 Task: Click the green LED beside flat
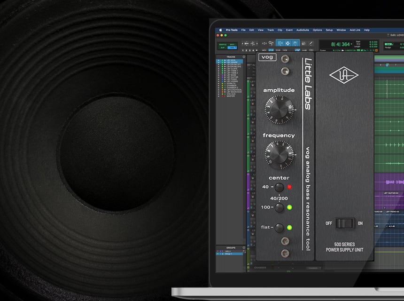[289, 228]
